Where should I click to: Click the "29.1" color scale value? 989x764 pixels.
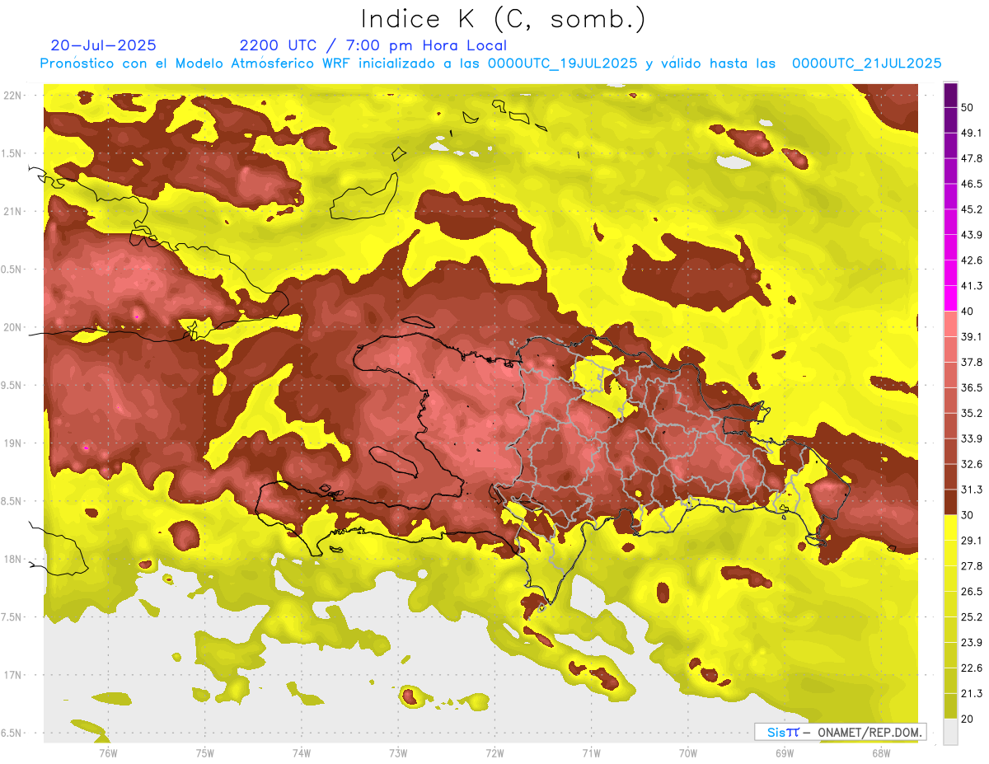973,541
